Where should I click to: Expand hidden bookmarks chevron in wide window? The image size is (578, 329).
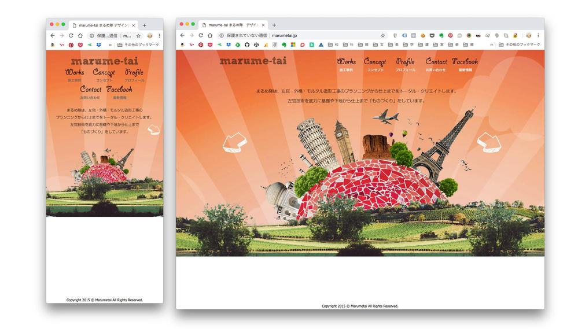tap(491, 45)
